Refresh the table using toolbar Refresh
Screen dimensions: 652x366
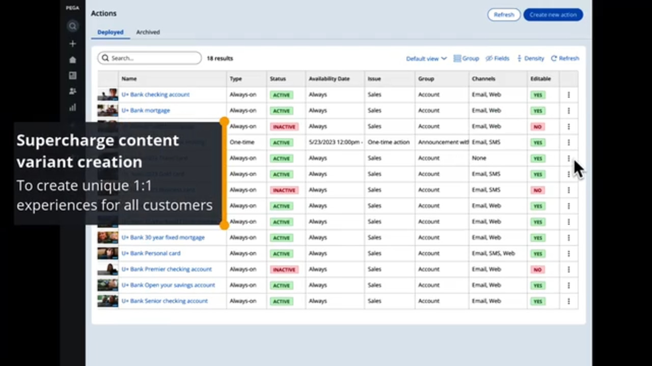pos(565,58)
